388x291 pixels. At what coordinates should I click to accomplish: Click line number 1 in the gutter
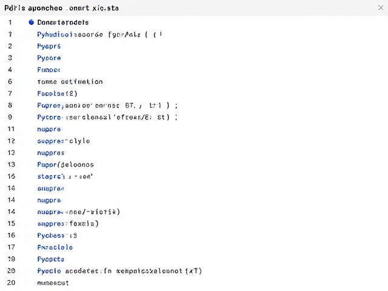click(x=10, y=22)
